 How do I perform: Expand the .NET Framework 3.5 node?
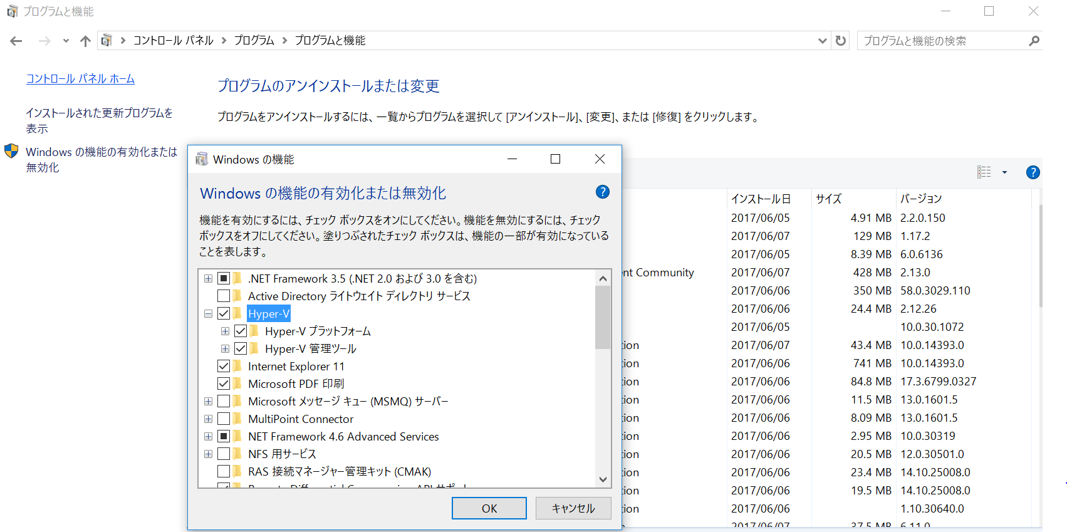coord(208,278)
